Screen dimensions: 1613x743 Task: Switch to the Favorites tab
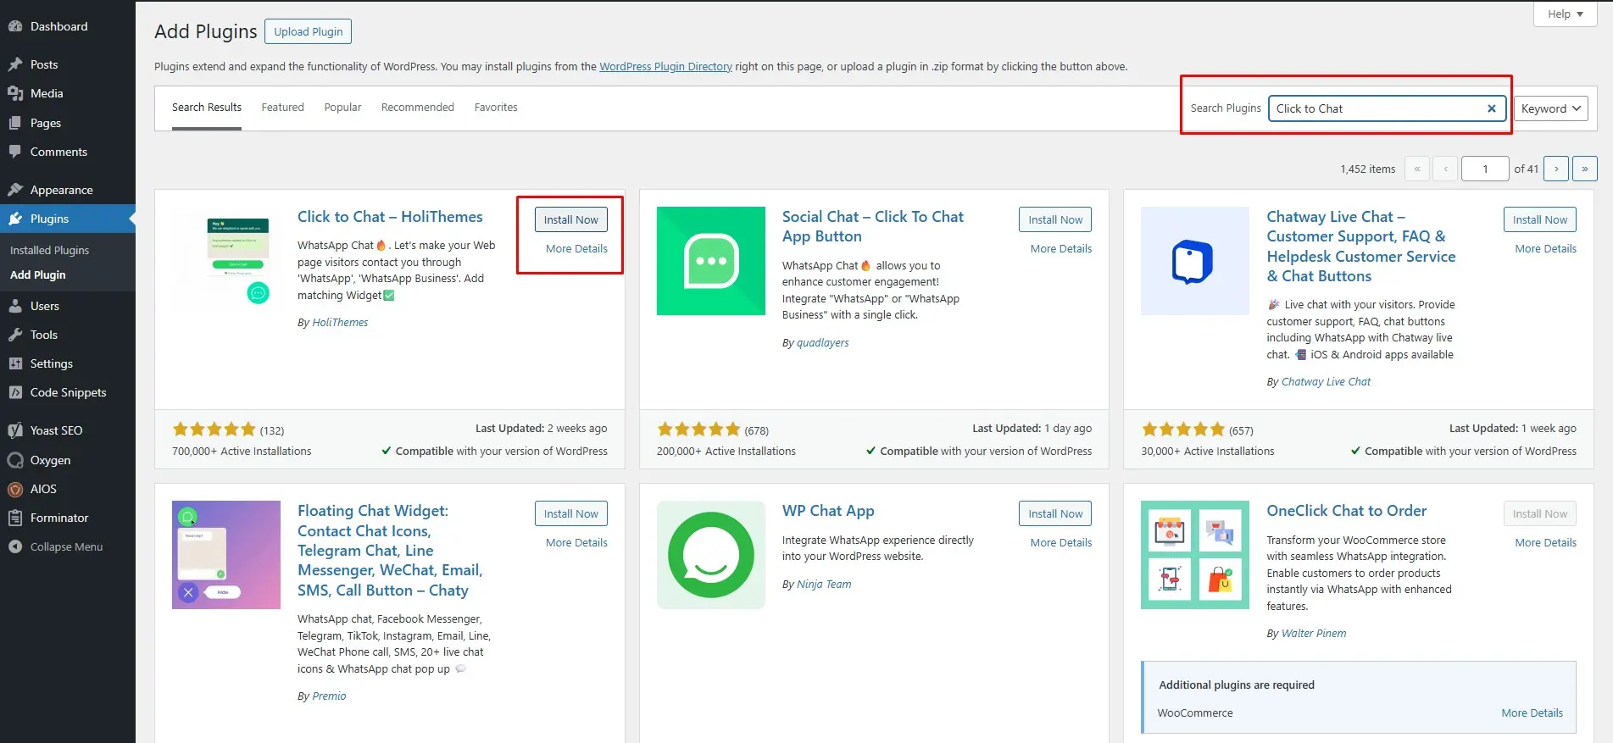tap(496, 108)
